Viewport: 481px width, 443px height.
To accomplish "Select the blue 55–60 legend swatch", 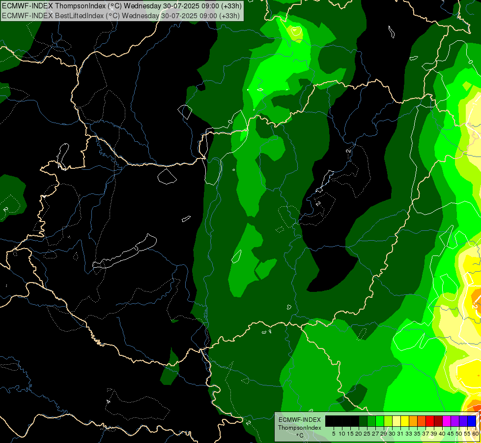I will click(472, 421).
